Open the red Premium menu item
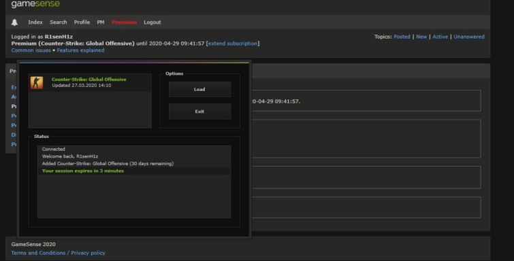This screenshot has height=261, width=514. [124, 22]
